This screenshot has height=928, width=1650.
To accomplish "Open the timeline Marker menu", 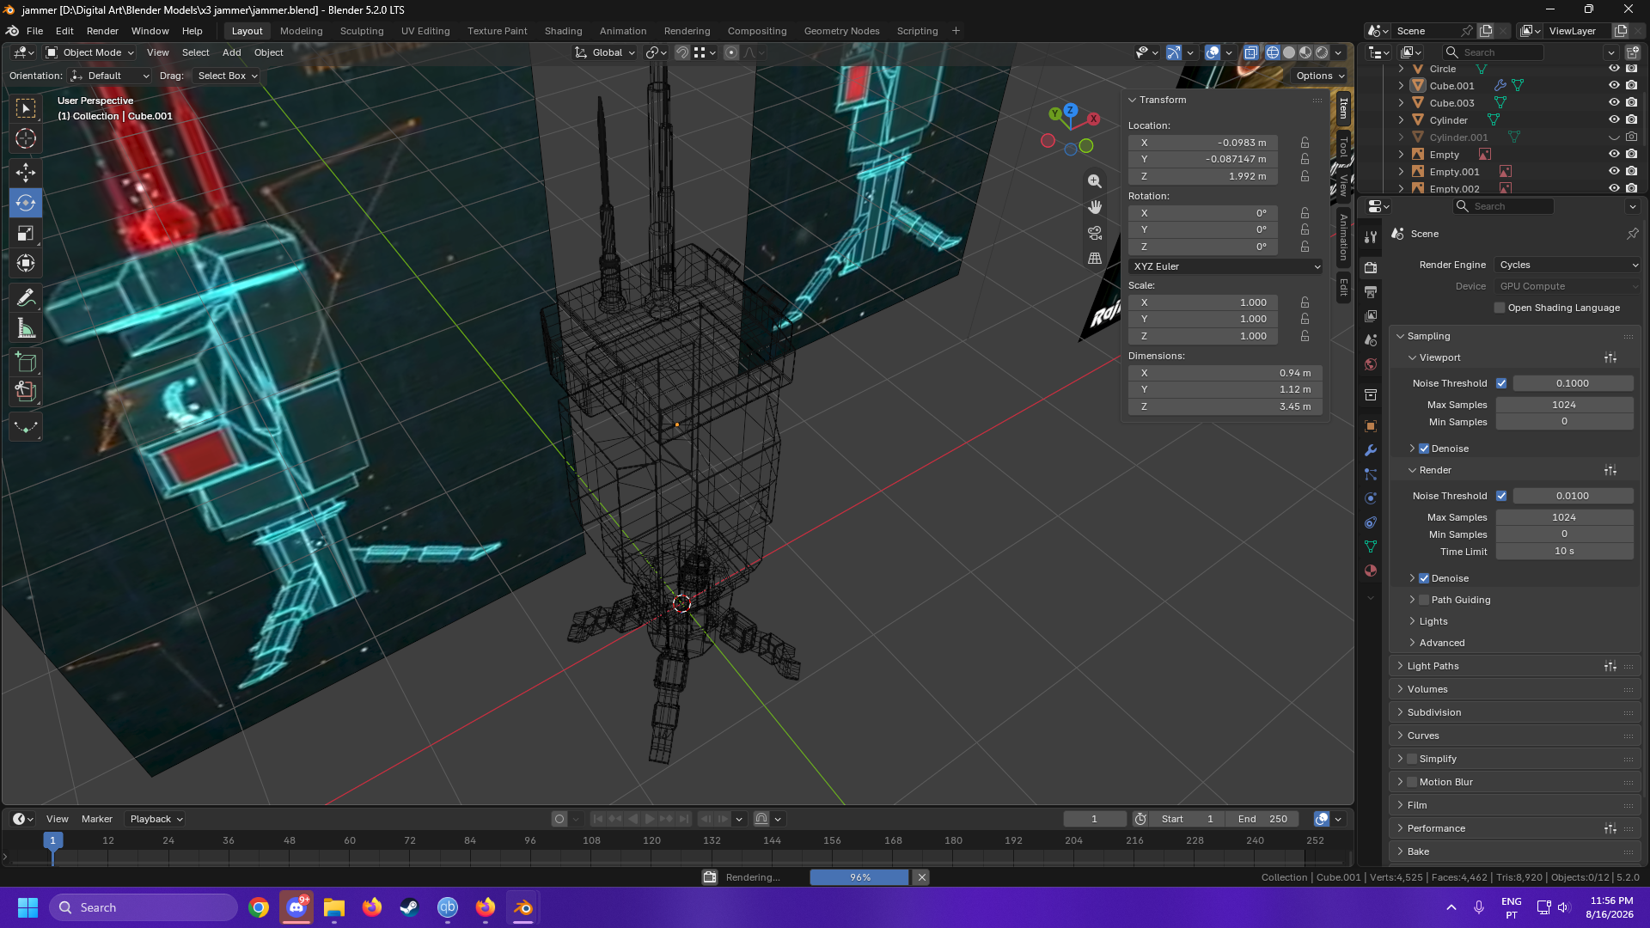I will pos(97,819).
